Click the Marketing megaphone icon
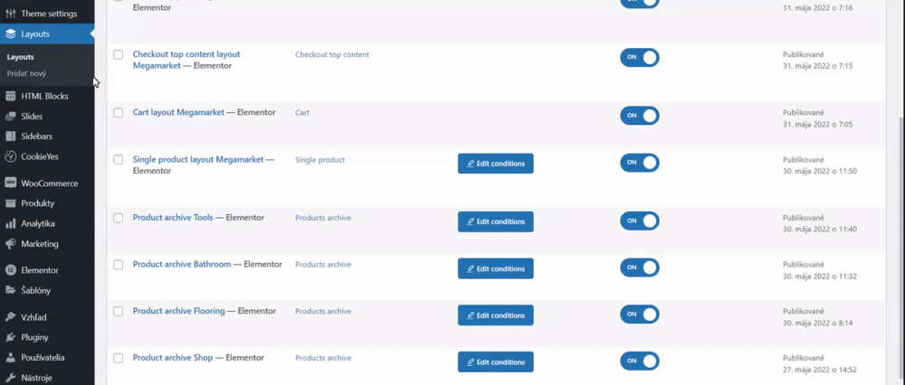Screen dimensions: 905x385 point(10,244)
